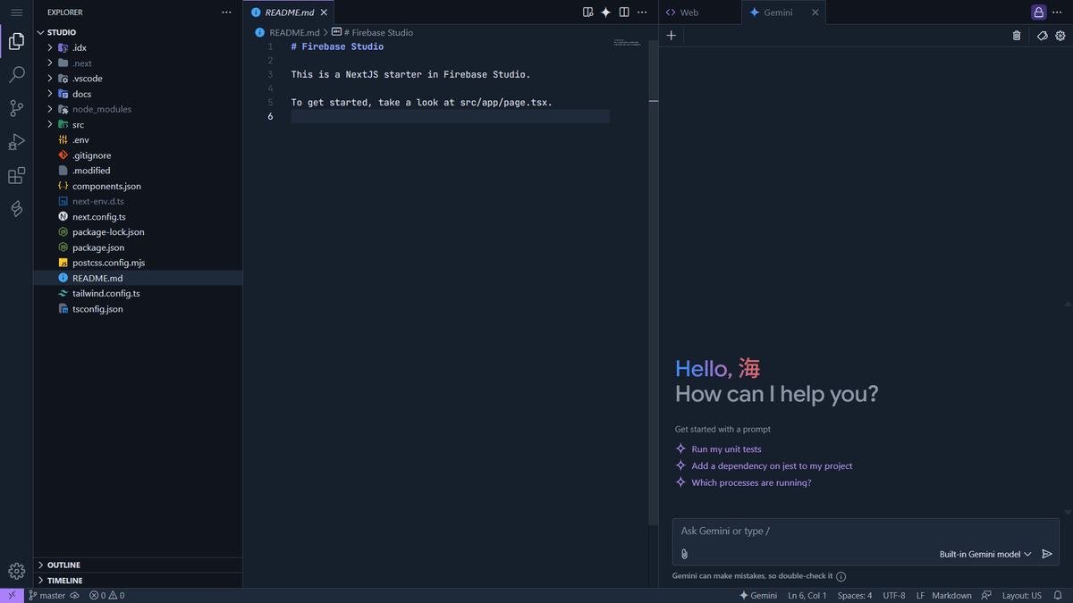The height and width of the screenshot is (603, 1073).
Task: Expand the OUTLINE section
Action: click(139, 565)
